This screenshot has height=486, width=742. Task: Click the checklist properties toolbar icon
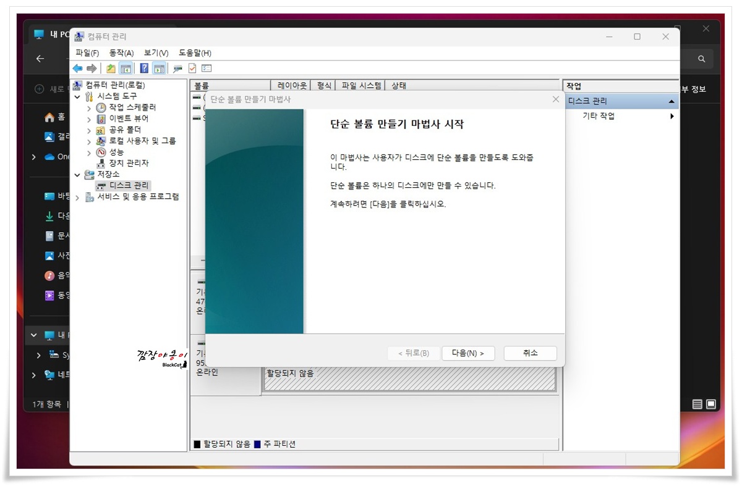tap(207, 68)
